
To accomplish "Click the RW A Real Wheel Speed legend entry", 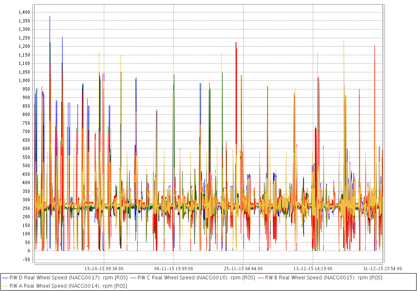I will coord(65,286).
